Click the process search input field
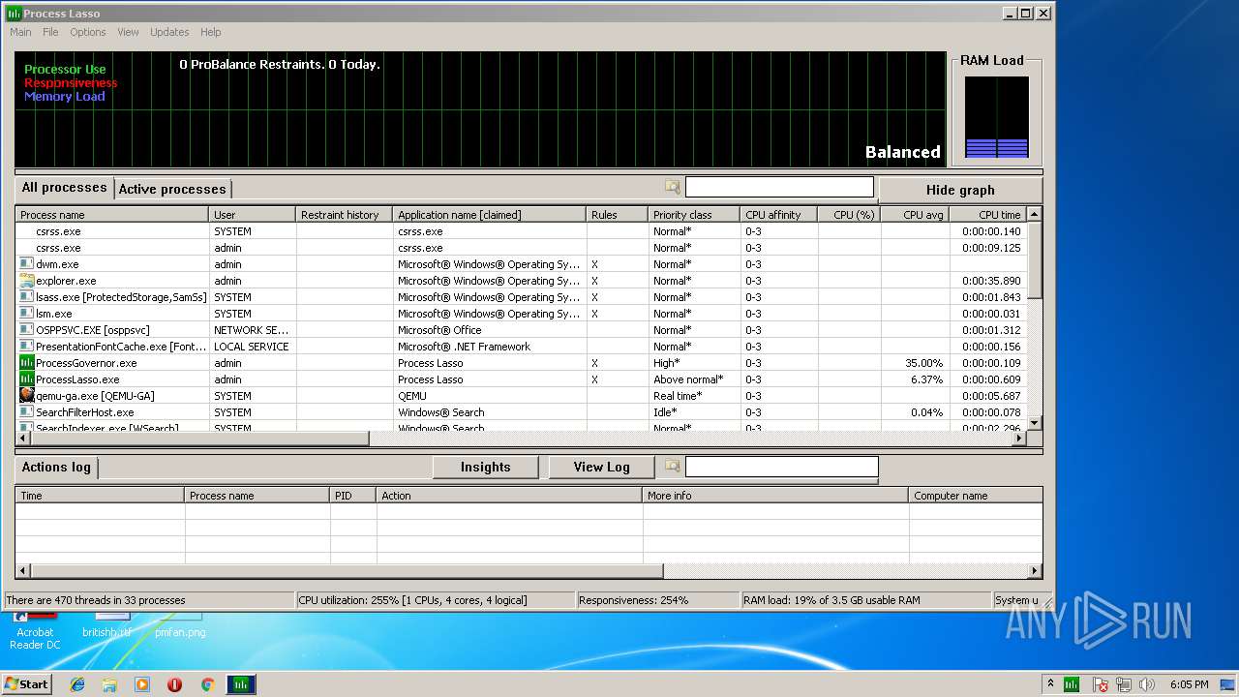 click(x=779, y=187)
